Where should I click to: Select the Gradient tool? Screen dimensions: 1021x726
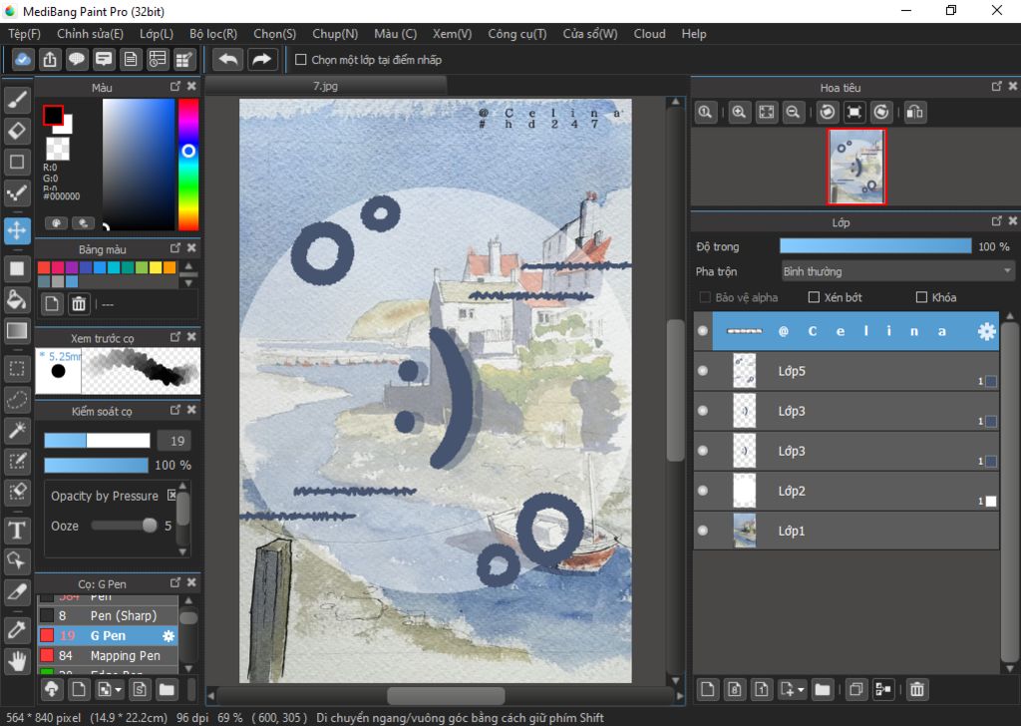click(17, 331)
